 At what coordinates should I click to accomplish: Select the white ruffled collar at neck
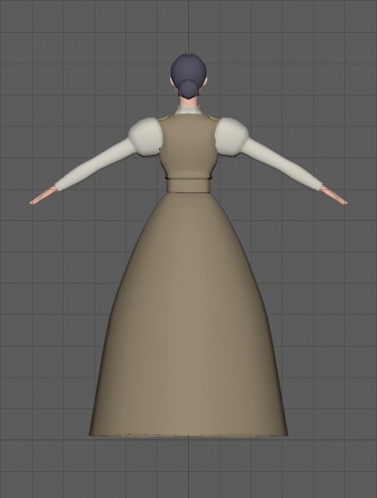pos(189,109)
